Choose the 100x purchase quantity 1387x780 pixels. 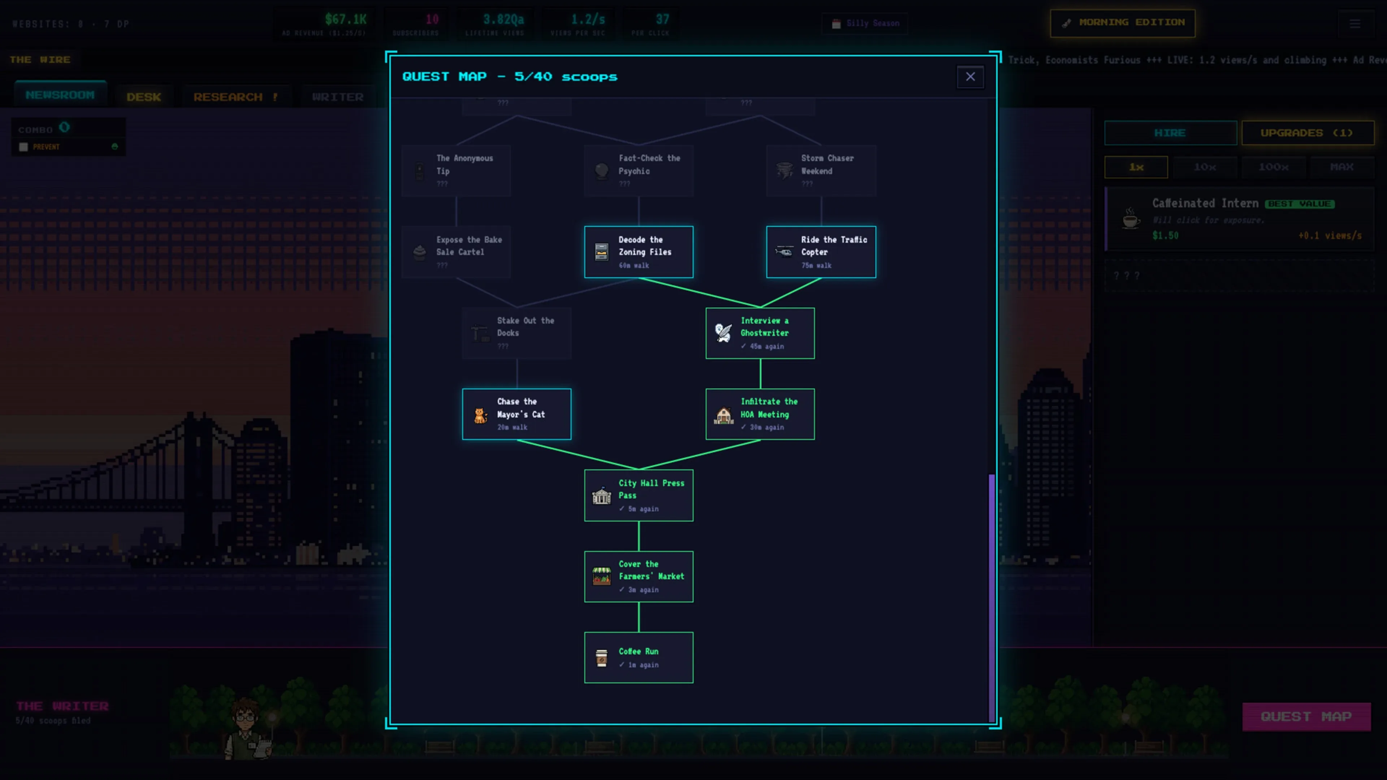1273,167
